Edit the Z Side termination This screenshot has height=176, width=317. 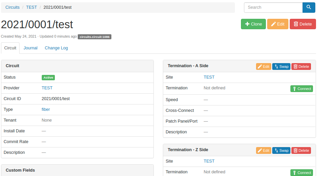[x=263, y=150]
